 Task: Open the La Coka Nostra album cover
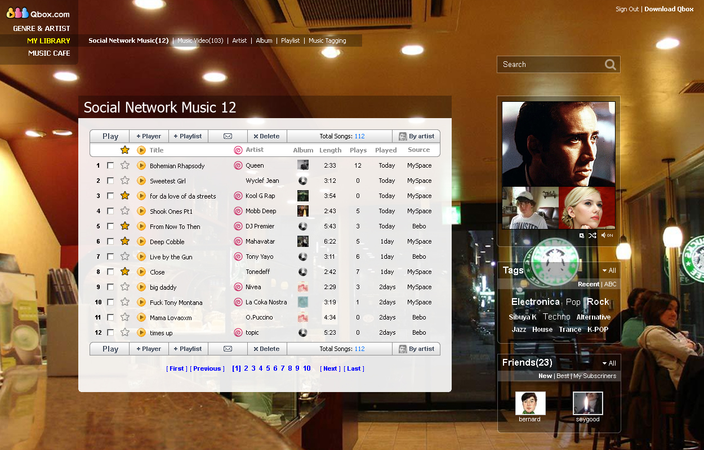[303, 302]
